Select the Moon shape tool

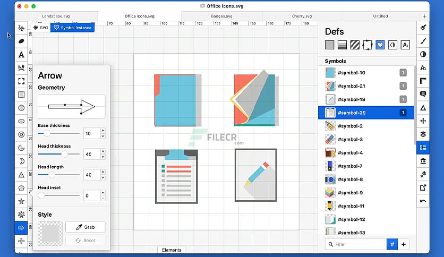pyautogui.click(x=21, y=148)
